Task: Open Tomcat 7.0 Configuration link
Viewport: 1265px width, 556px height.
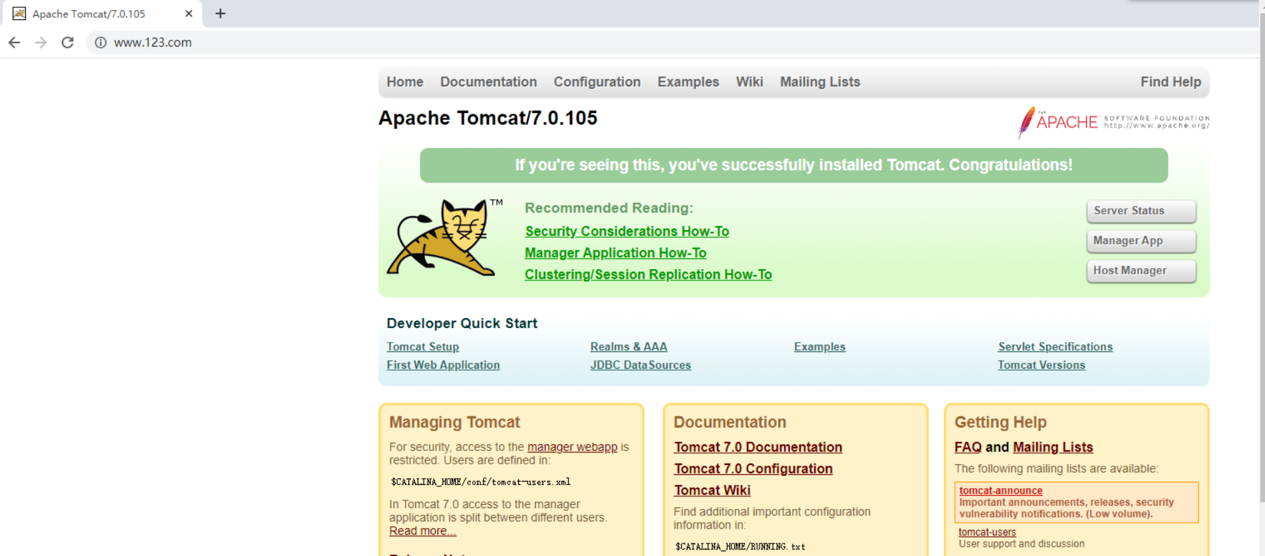Action: point(753,468)
